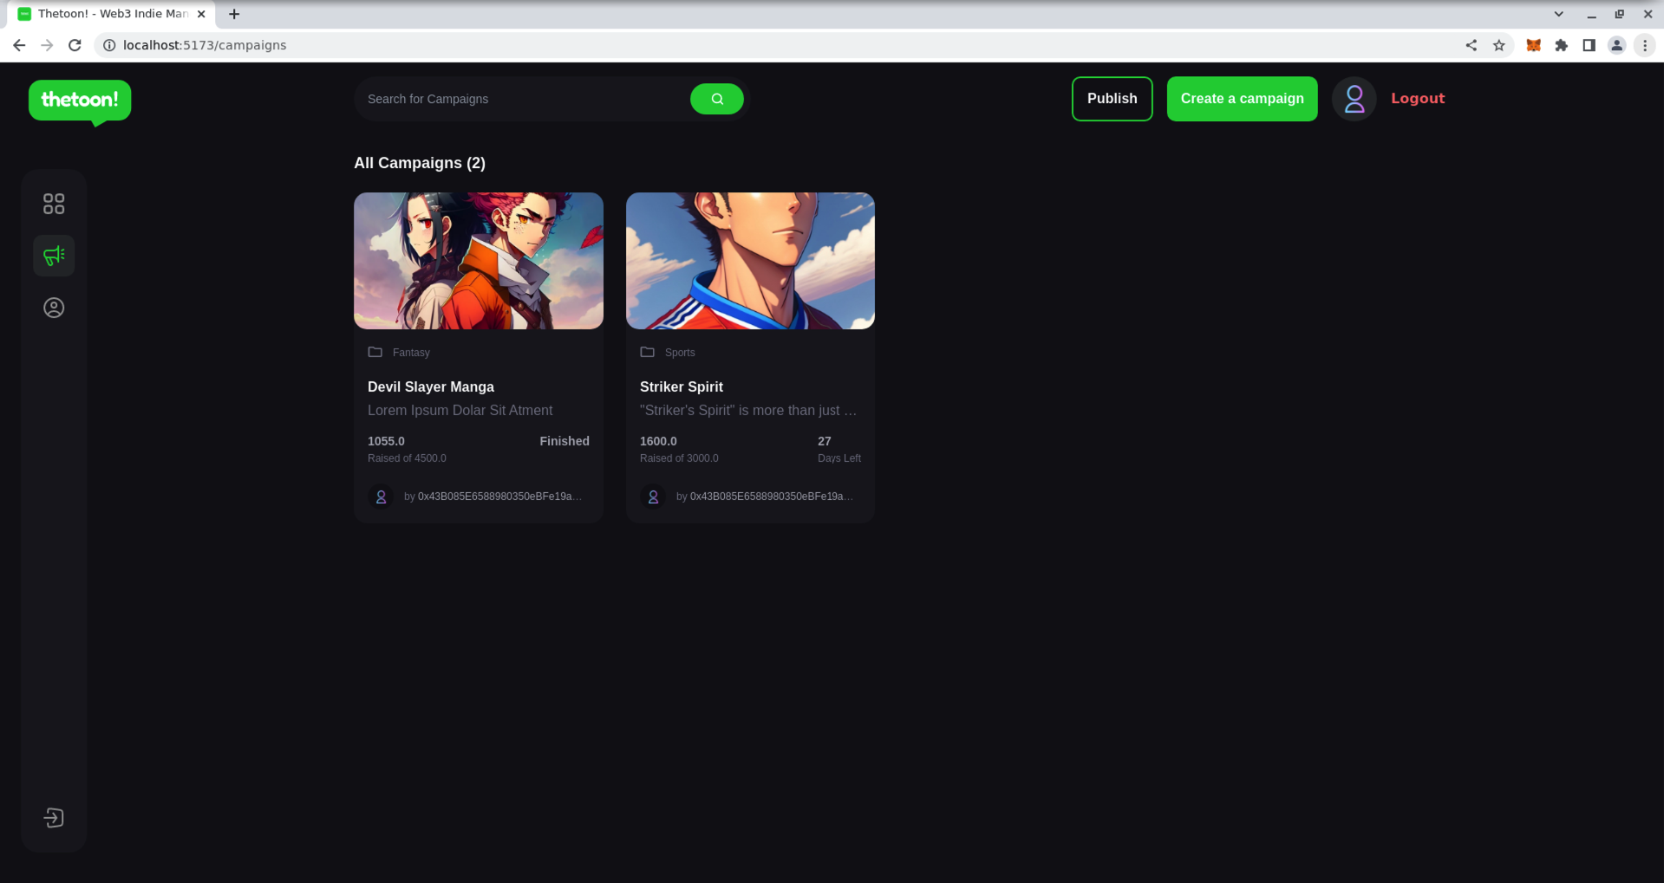The image size is (1664, 883).
Task: Open the browser extensions puzzle icon
Action: 1561,45
